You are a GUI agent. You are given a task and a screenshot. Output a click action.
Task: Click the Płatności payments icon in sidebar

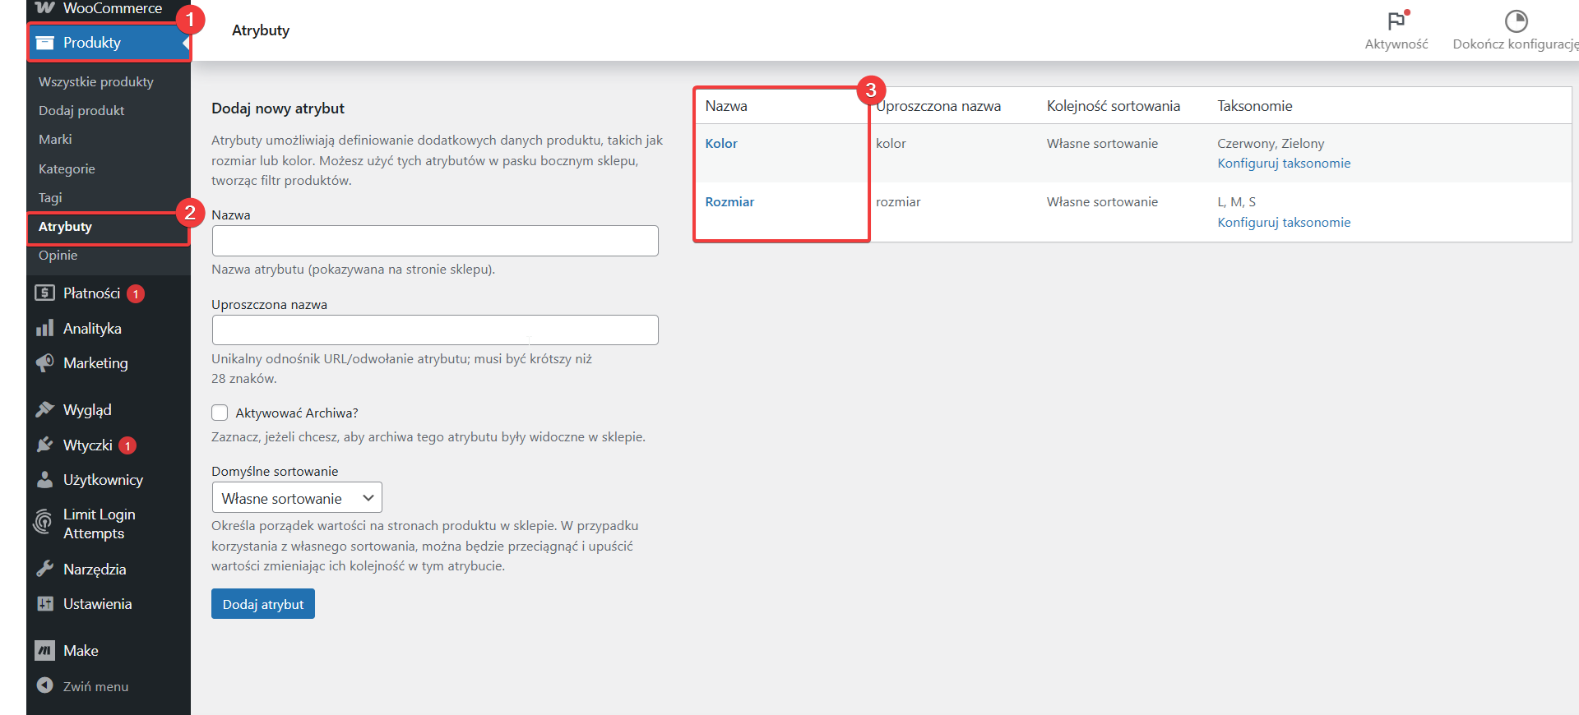(44, 293)
